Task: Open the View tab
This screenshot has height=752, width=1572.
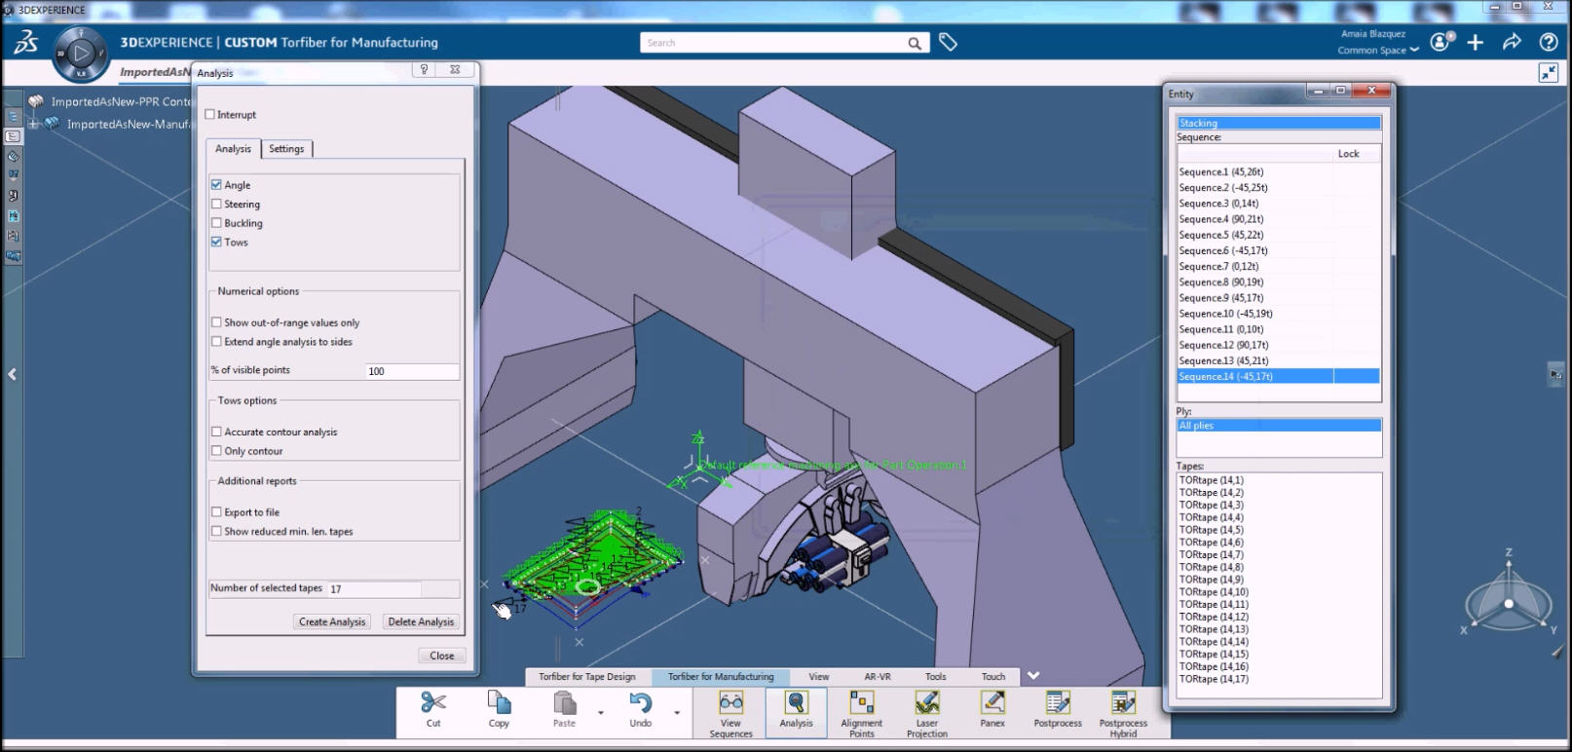Action: click(x=819, y=677)
